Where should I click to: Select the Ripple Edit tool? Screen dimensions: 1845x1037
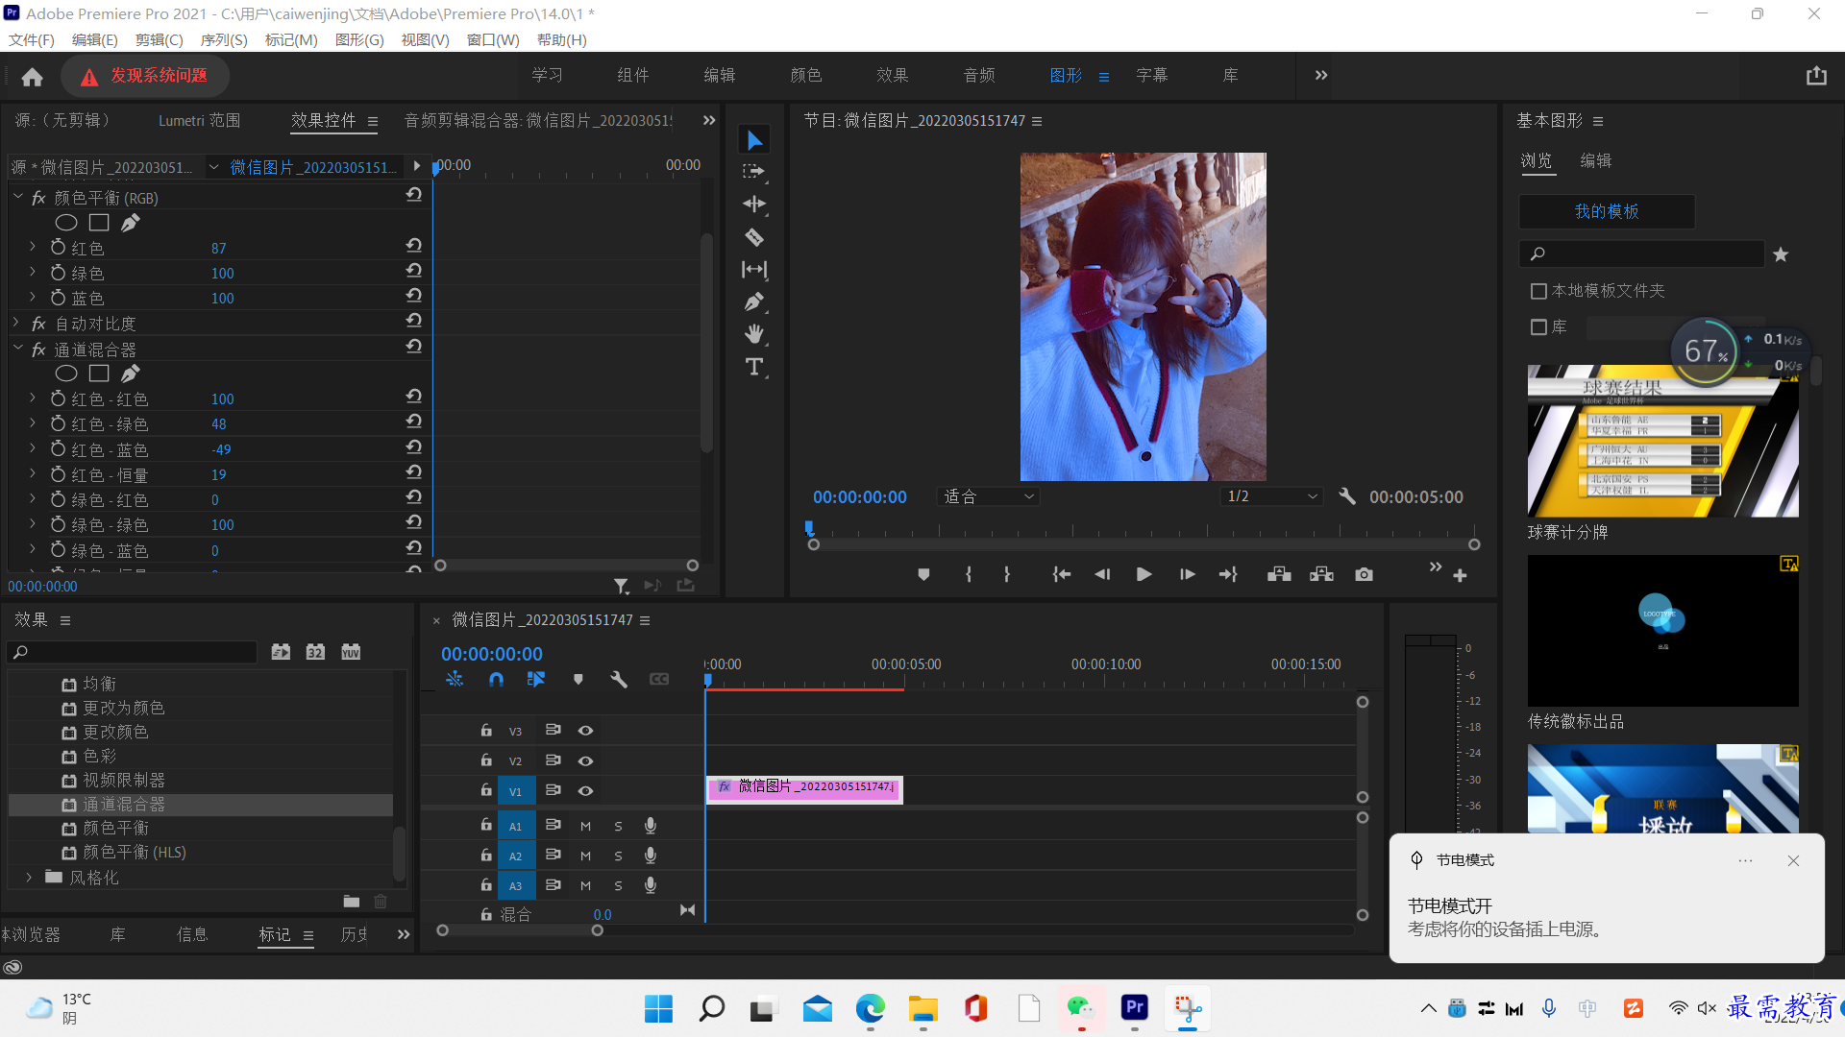point(754,204)
